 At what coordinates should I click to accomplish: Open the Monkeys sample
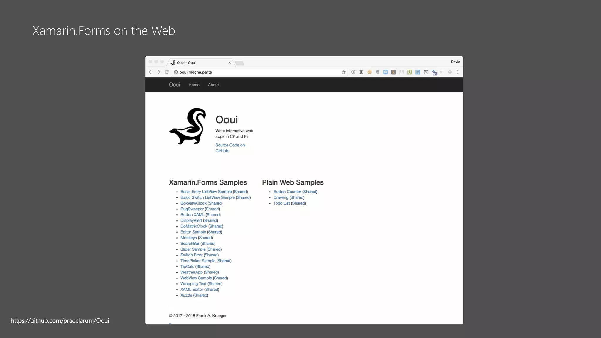(188, 238)
